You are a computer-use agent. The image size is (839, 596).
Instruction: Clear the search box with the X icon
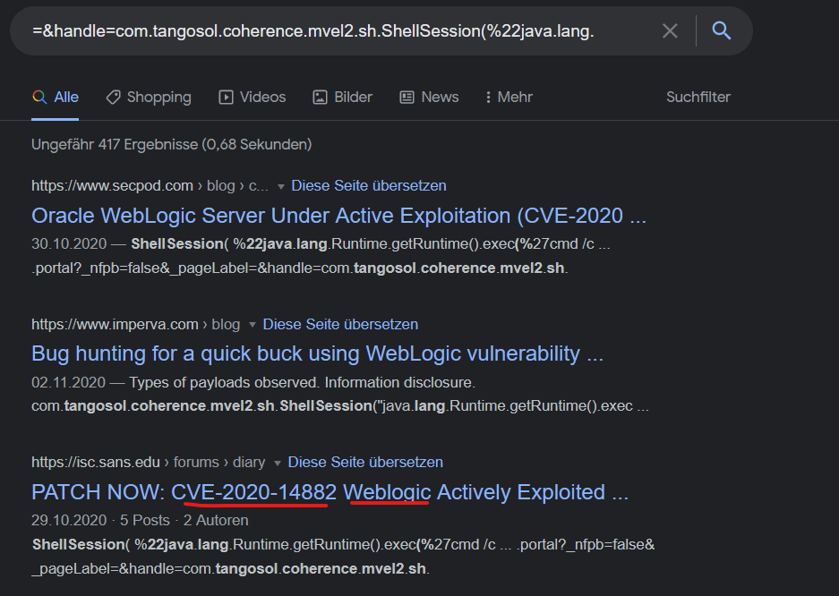click(670, 31)
